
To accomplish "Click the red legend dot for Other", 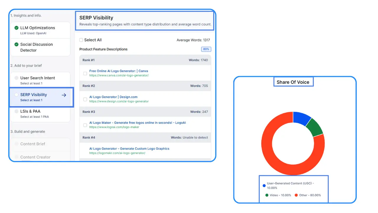I will (296, 195).
